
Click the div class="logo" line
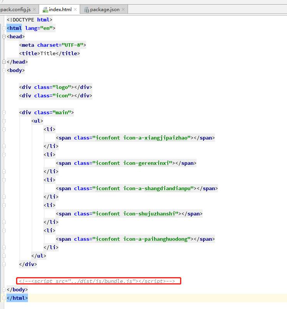(56, 87)
